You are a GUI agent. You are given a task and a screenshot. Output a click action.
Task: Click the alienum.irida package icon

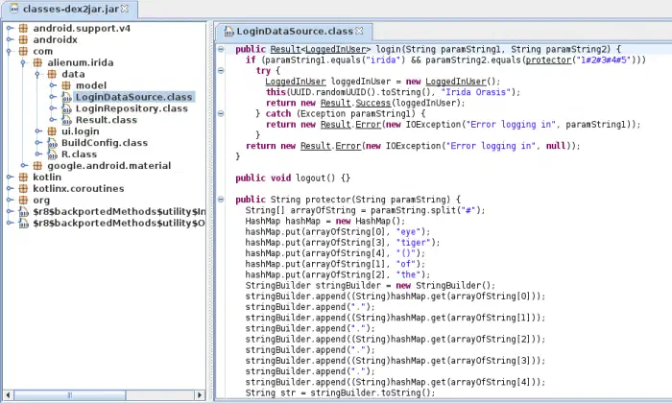37,63
